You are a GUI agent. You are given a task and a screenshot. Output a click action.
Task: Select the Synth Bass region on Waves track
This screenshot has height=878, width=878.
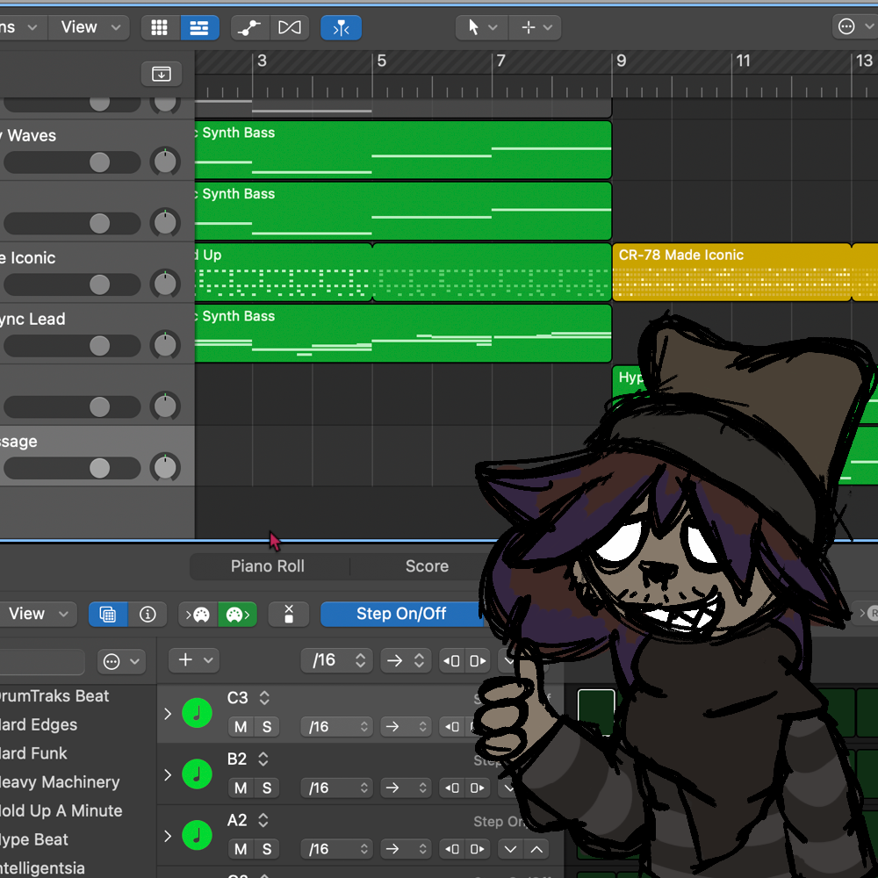click(403, 150)
